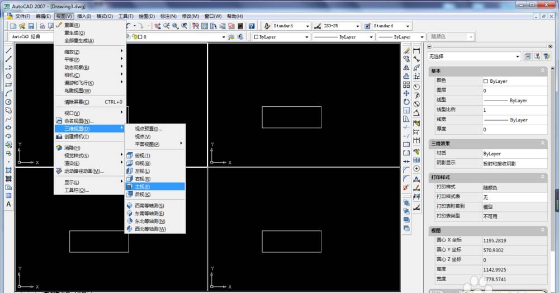The height and width of the screenshot is (293, 559).
Task: Click the Zoom previous icon
Action: [184, 26]
